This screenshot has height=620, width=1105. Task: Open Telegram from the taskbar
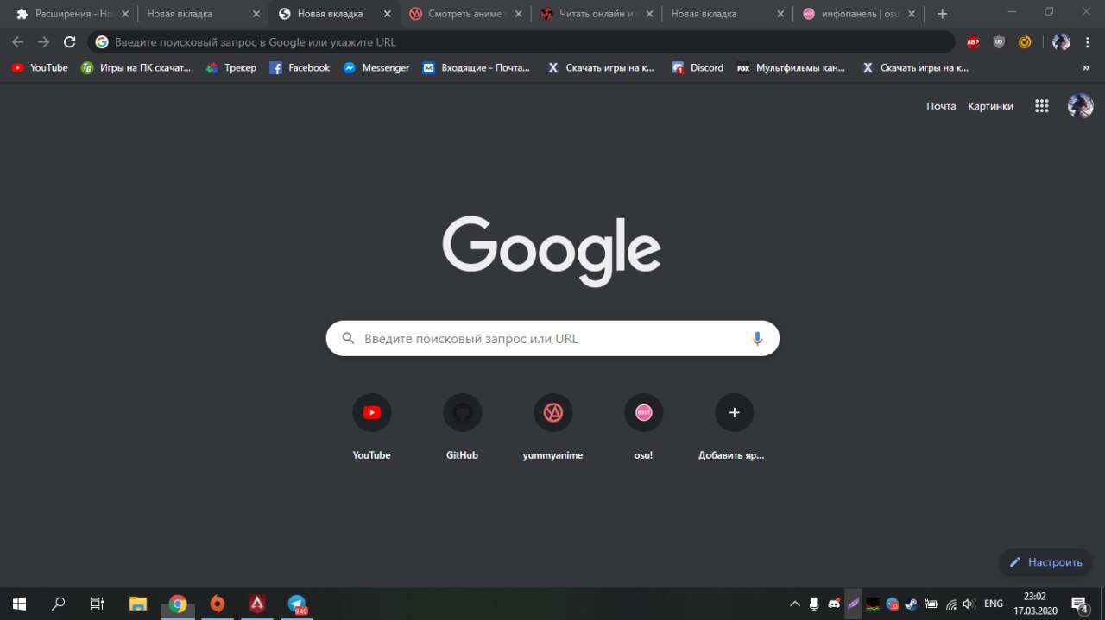point(298,604)
